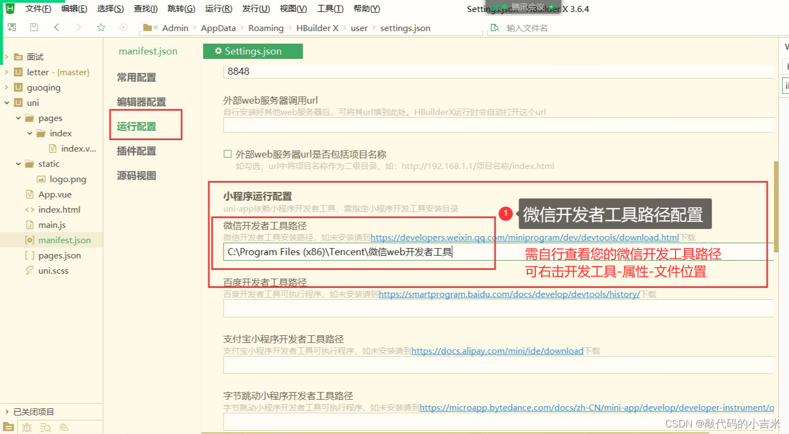Open the 编辑(E) menu

tap(74, 9)
